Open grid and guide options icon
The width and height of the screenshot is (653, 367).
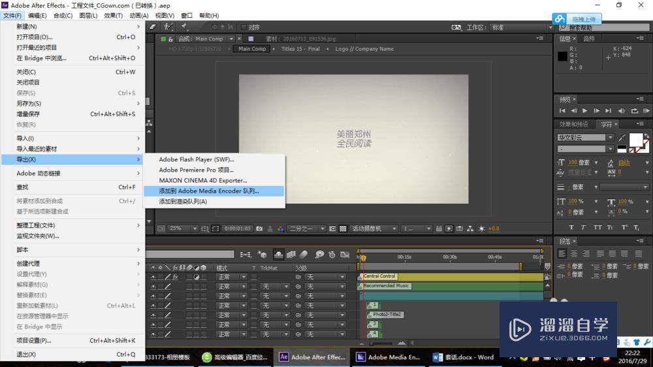pyautogui.click(x=205, y=229)
